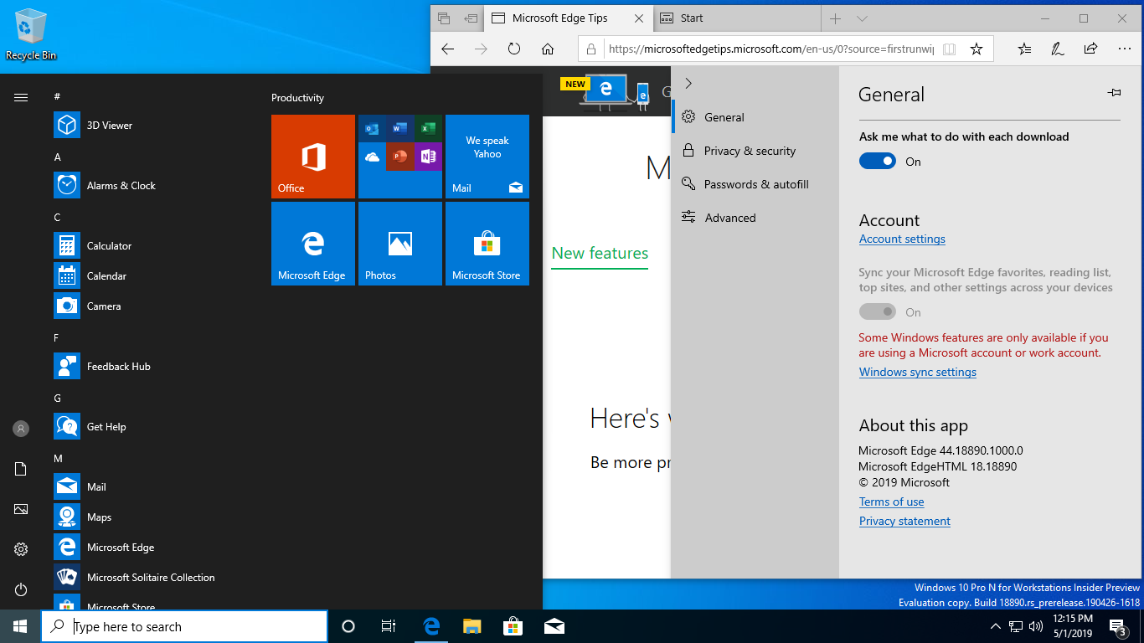Open the Windows sync settings link
1144x643 pixels.
coord(918,372)
